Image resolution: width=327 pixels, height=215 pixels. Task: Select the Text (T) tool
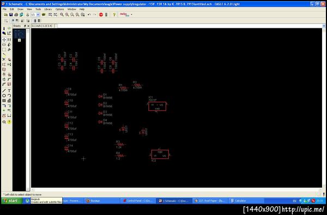[x=9, y=90]
